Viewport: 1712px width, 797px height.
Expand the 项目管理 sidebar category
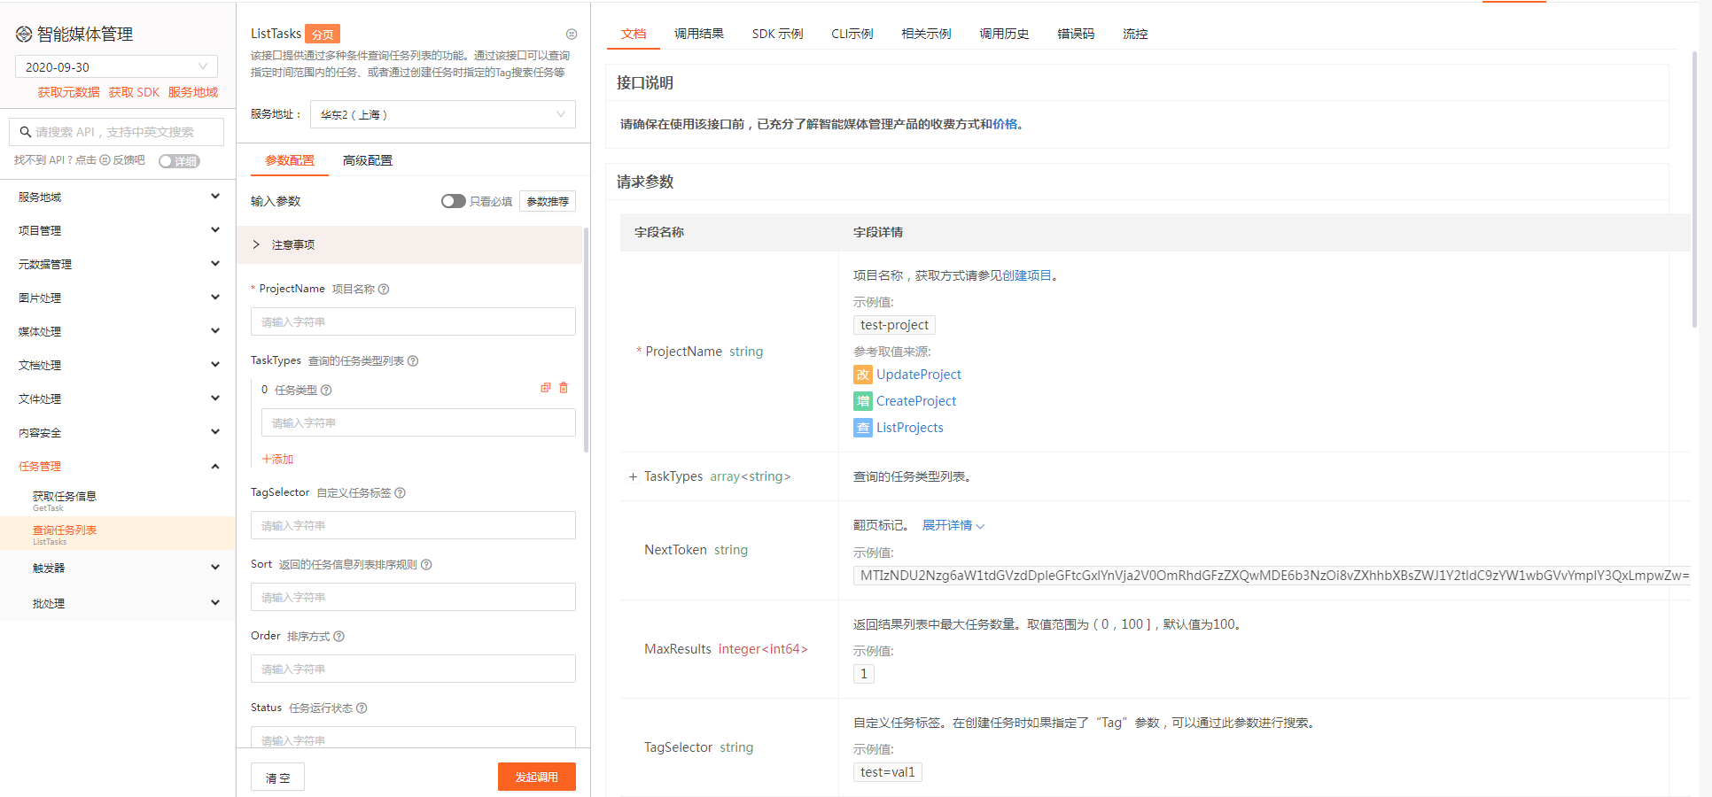pos(118,230)
